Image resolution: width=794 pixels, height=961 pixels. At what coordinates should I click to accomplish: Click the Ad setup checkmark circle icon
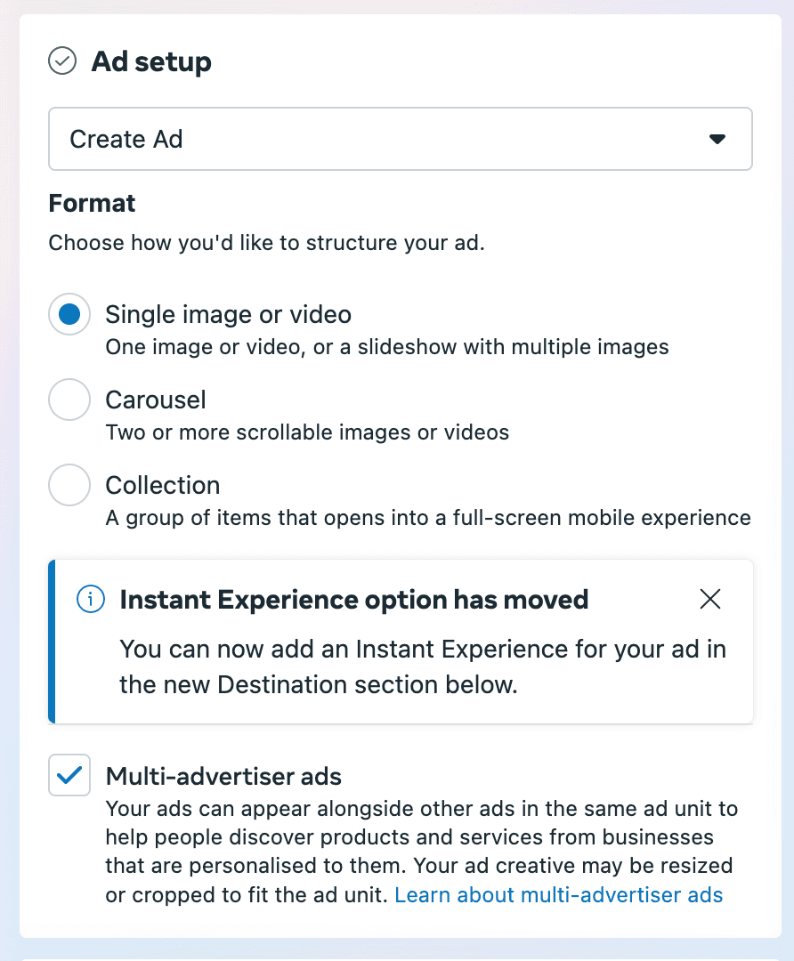[x=61, y=61]
